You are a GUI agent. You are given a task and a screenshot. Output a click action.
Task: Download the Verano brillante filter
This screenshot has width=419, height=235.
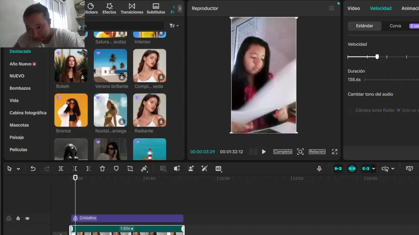[122, 77]
